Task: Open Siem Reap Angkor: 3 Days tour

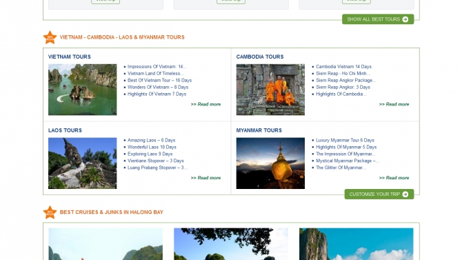Action: click(343, 88)
